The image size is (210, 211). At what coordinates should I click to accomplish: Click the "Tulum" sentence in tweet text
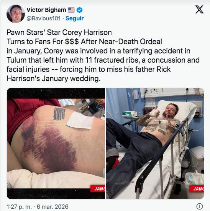click(x=103, y=60)
